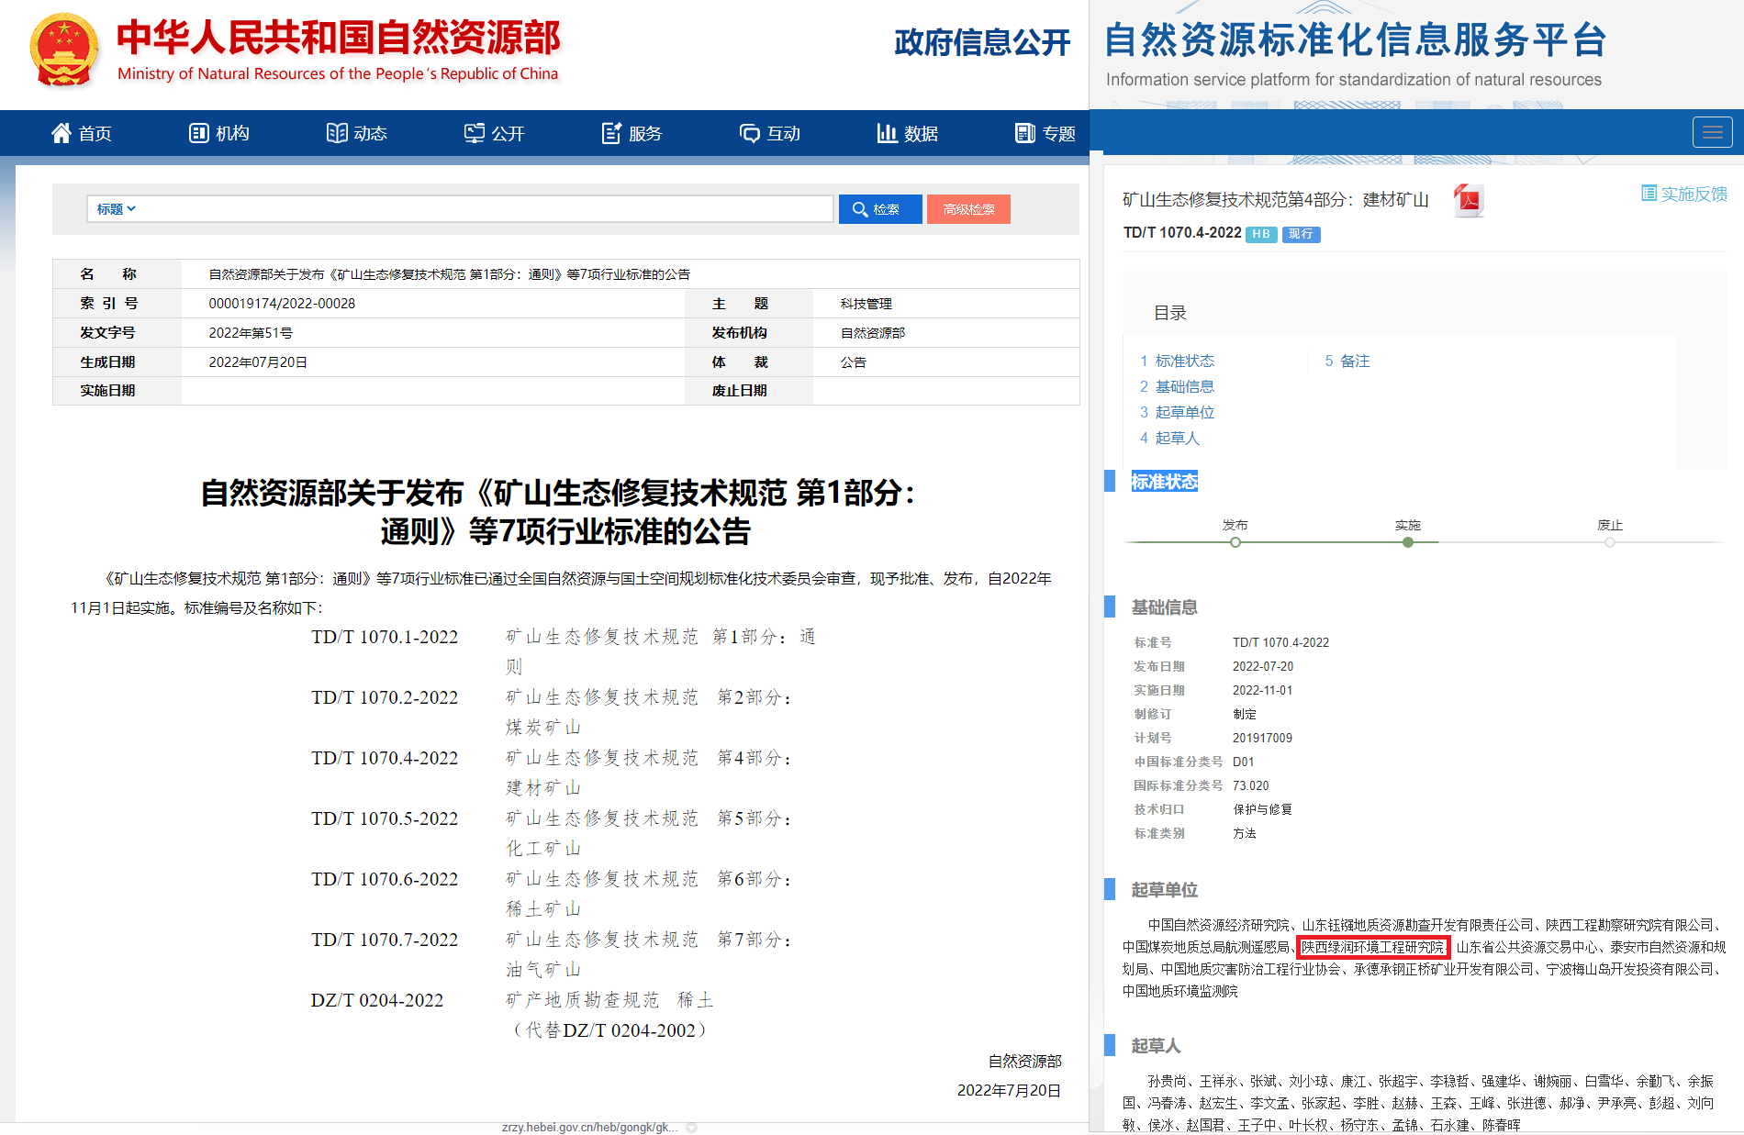
Task: Click the home icon in navigation bar
Action: point(61,133)
